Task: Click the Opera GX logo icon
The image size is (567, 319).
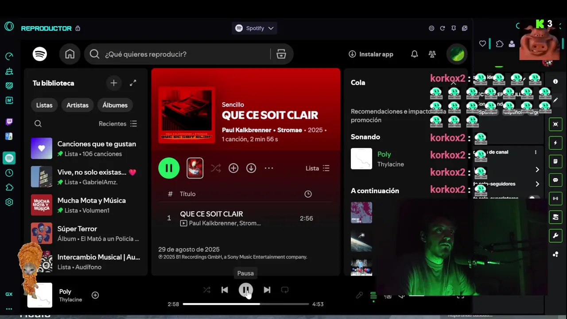Action: click(9, 26)
